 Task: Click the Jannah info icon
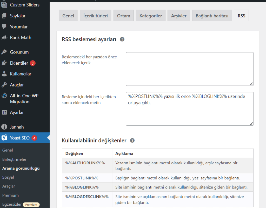tap(4, 127)
